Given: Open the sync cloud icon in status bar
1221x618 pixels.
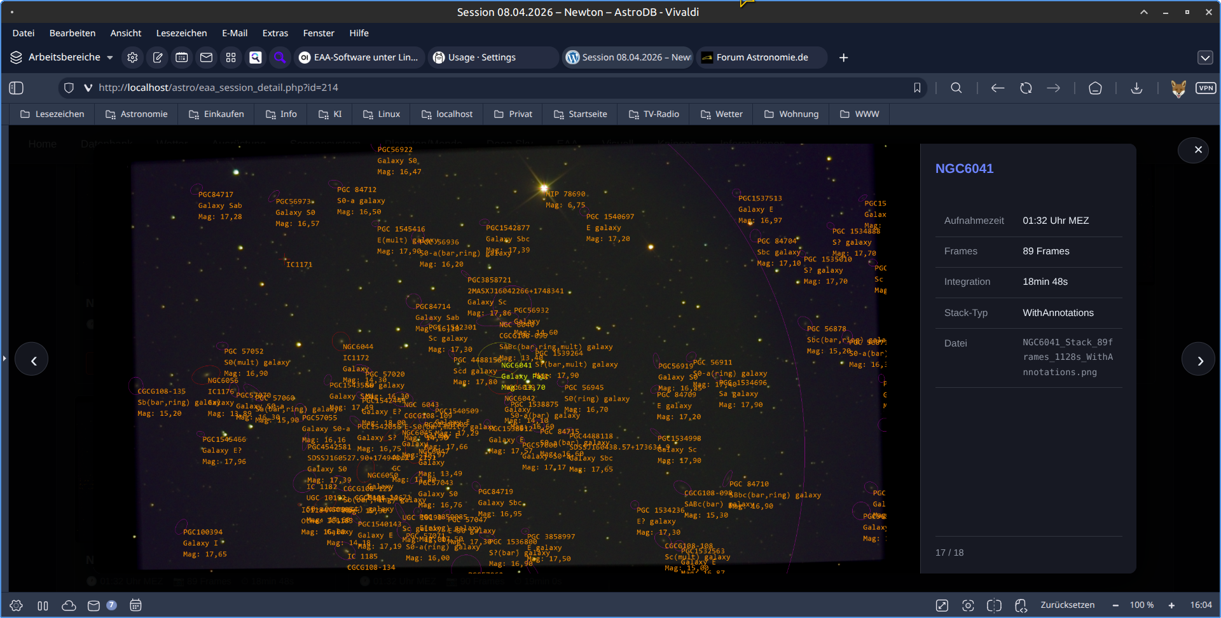Looking at the screenshot, I should pos(69,605).
